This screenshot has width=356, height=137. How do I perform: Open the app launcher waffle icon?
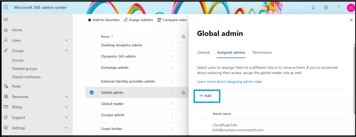click(x=6, y=8)
